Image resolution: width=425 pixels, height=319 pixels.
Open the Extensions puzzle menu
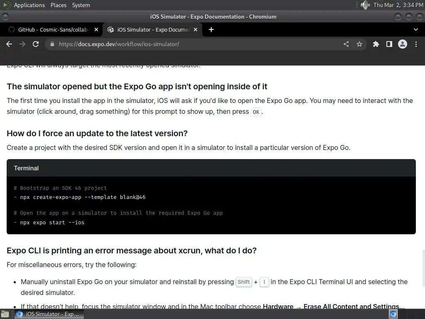376,44
